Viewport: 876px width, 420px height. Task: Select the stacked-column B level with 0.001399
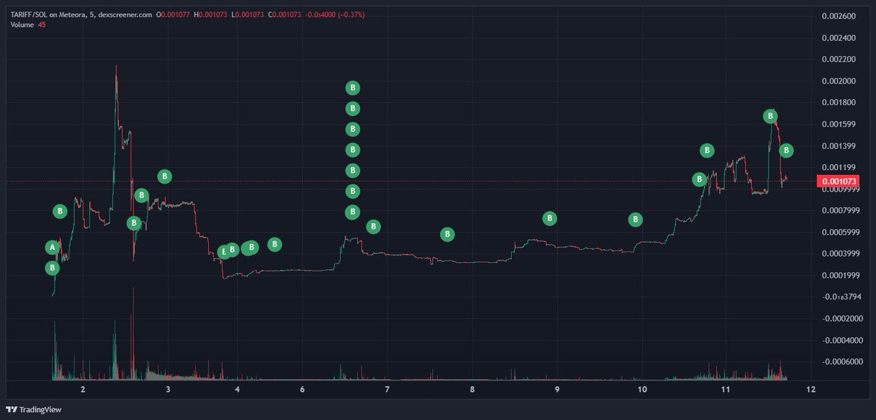coord(352,149)
